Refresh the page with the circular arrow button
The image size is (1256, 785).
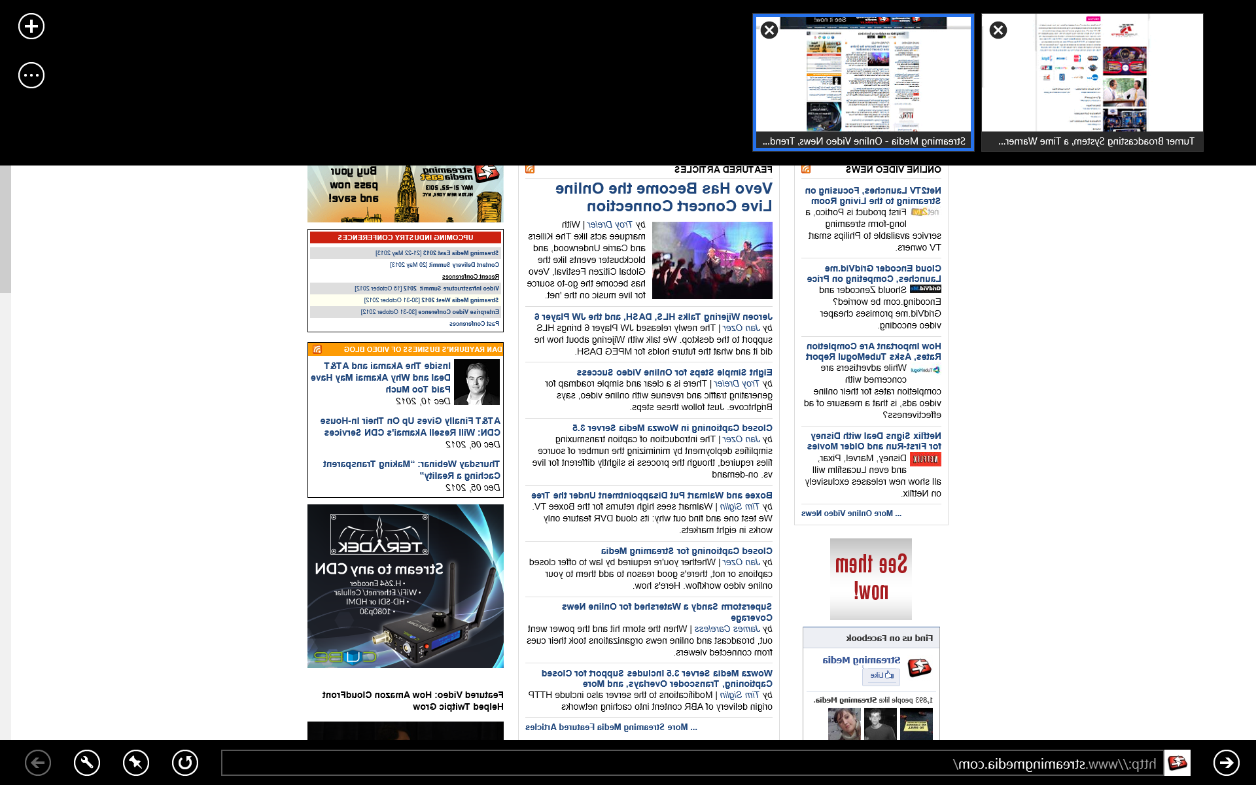pyautogui.click(x=185, y=763)
